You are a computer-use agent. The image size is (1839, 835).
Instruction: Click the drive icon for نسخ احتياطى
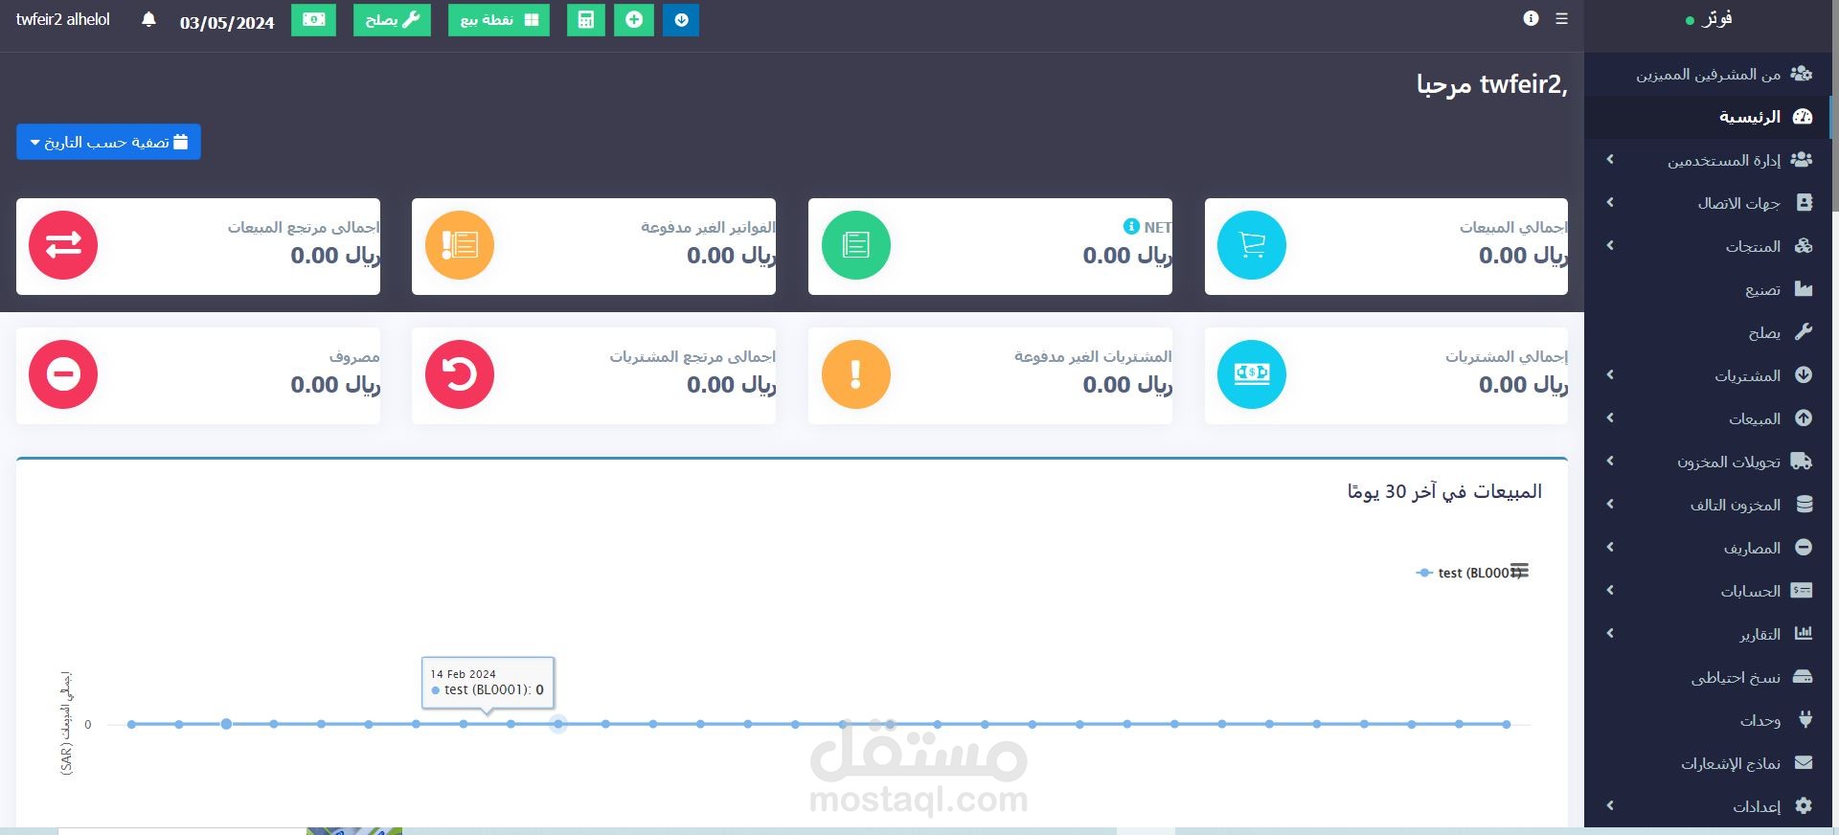1803,677
